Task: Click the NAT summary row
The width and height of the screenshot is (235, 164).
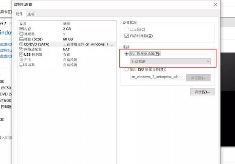Action: pyautogui.click(x=67, y=49)
